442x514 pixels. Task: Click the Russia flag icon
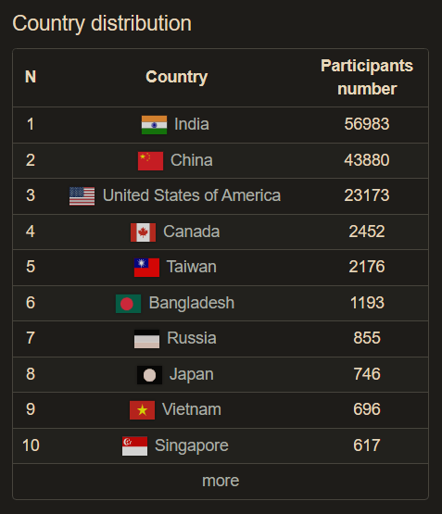(x=147, y=339)
